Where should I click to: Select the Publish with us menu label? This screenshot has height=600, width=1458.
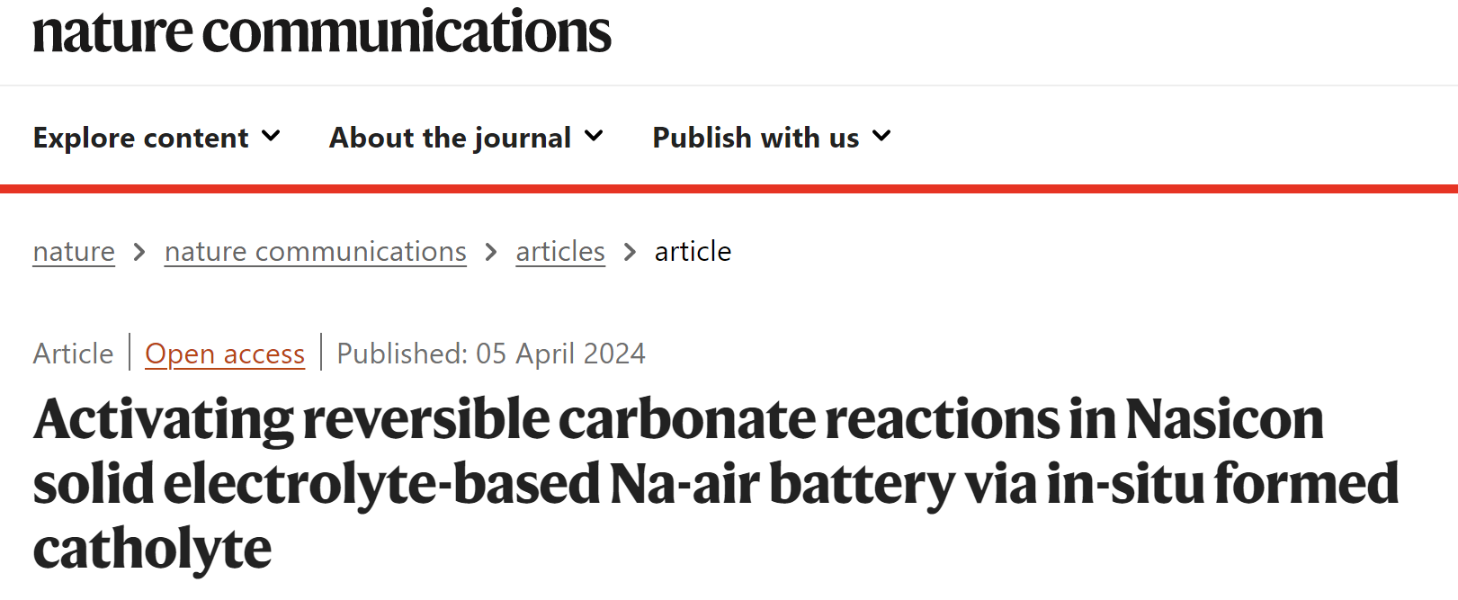tap(756, 138)
